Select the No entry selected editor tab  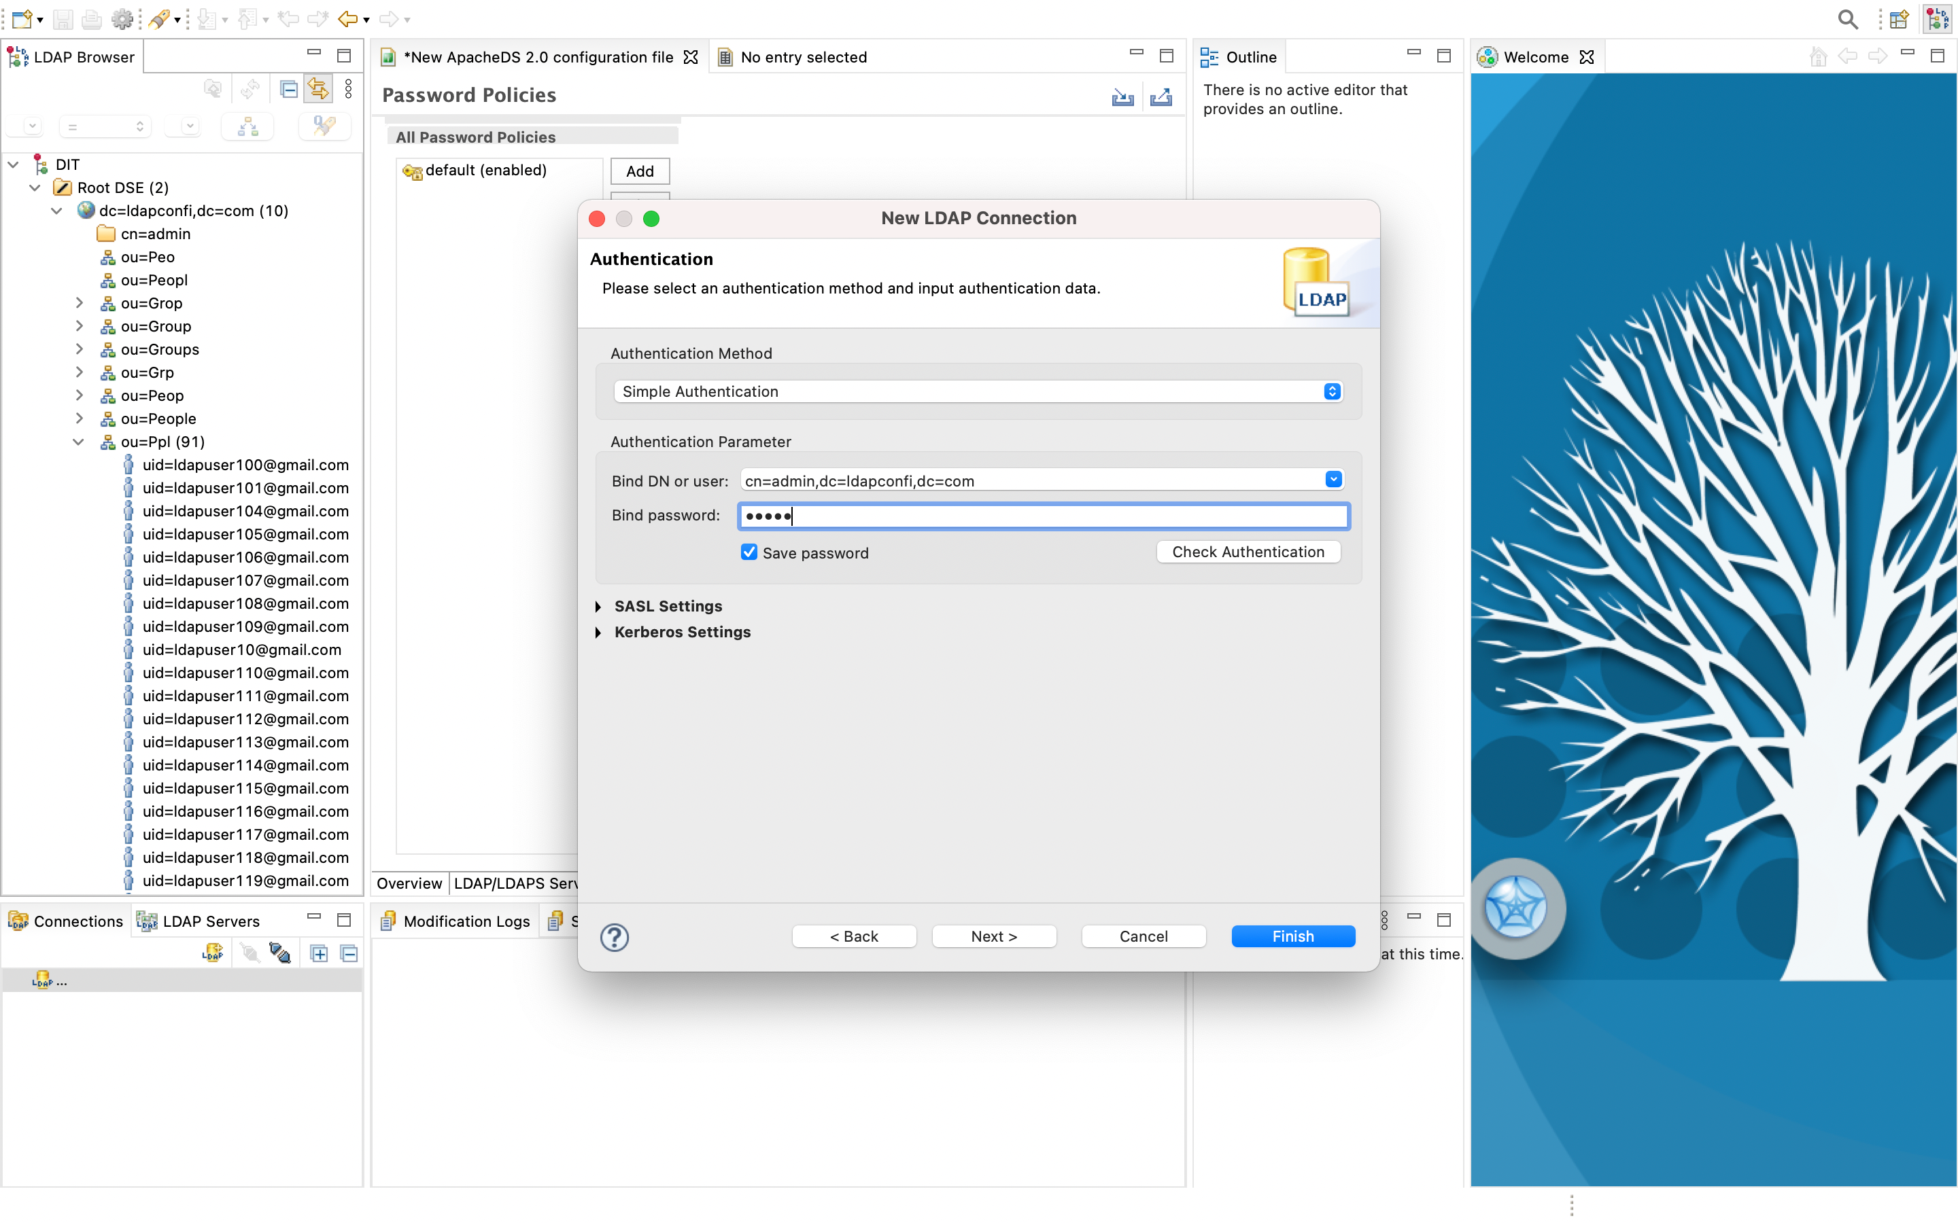[793, 58]
